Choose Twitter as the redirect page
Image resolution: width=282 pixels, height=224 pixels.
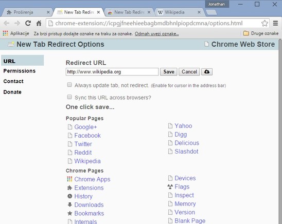click(x=83, y=144)
